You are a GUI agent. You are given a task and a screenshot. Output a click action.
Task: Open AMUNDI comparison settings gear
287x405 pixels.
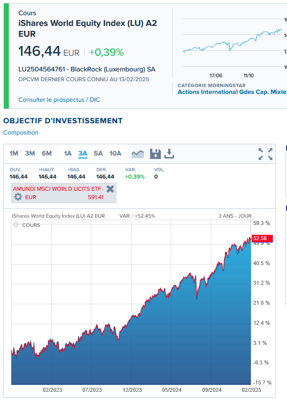18,197
